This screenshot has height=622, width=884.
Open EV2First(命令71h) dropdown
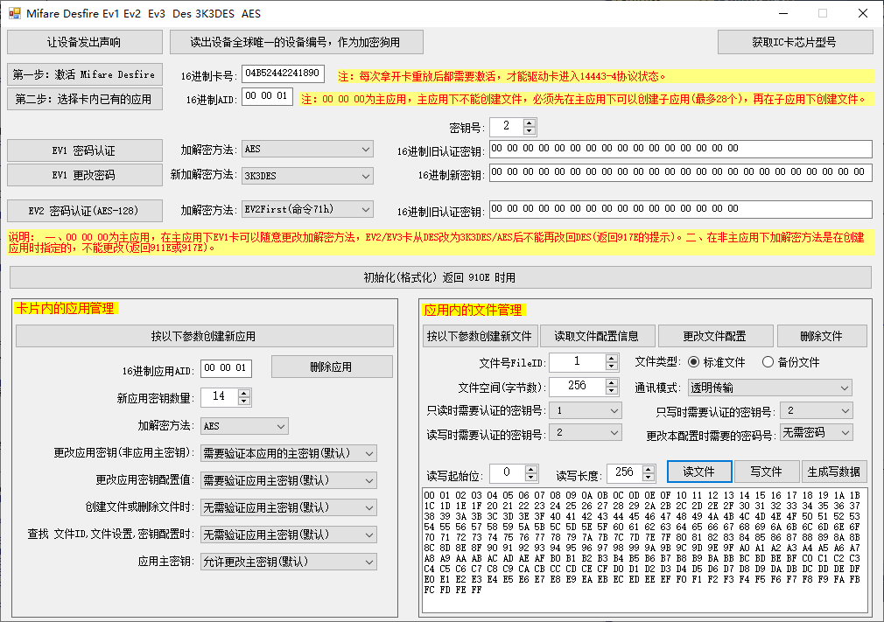point(307,210)
